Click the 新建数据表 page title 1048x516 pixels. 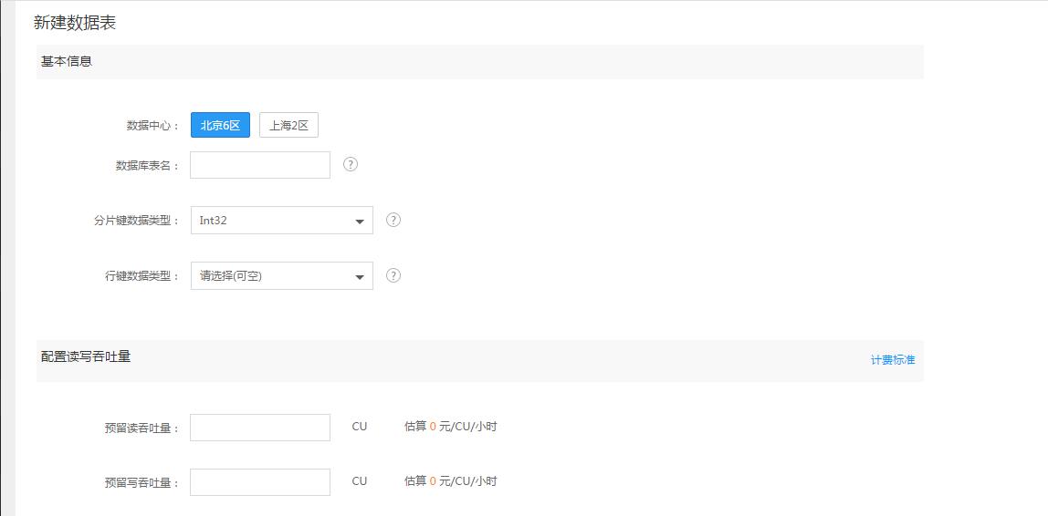click(75, 24)
